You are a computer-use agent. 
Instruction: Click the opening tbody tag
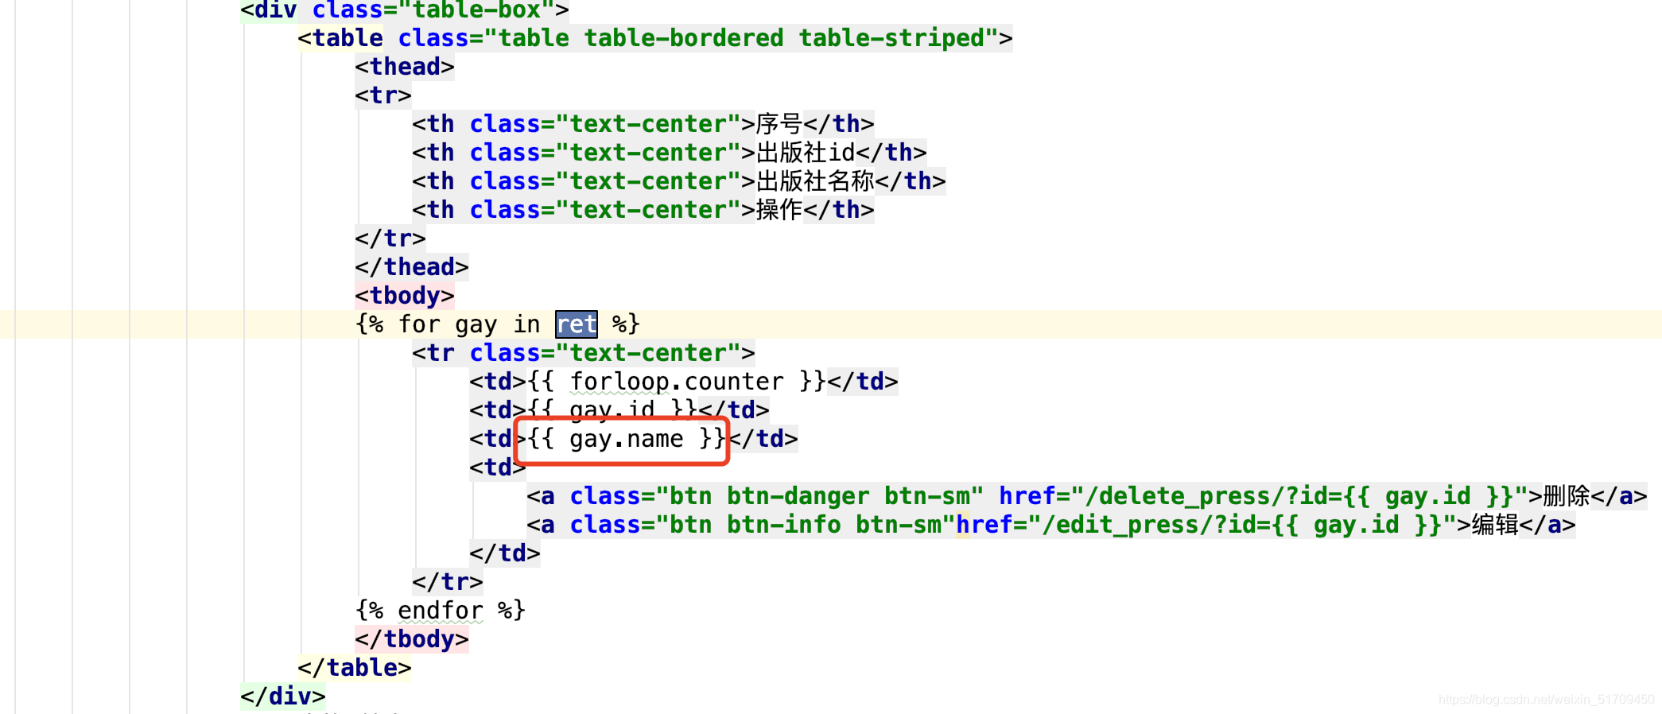[x=405, y=296]
